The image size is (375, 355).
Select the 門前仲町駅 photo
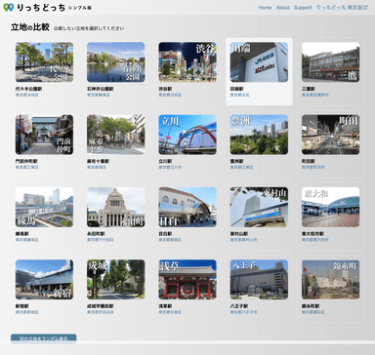click(x=44, y=135)
